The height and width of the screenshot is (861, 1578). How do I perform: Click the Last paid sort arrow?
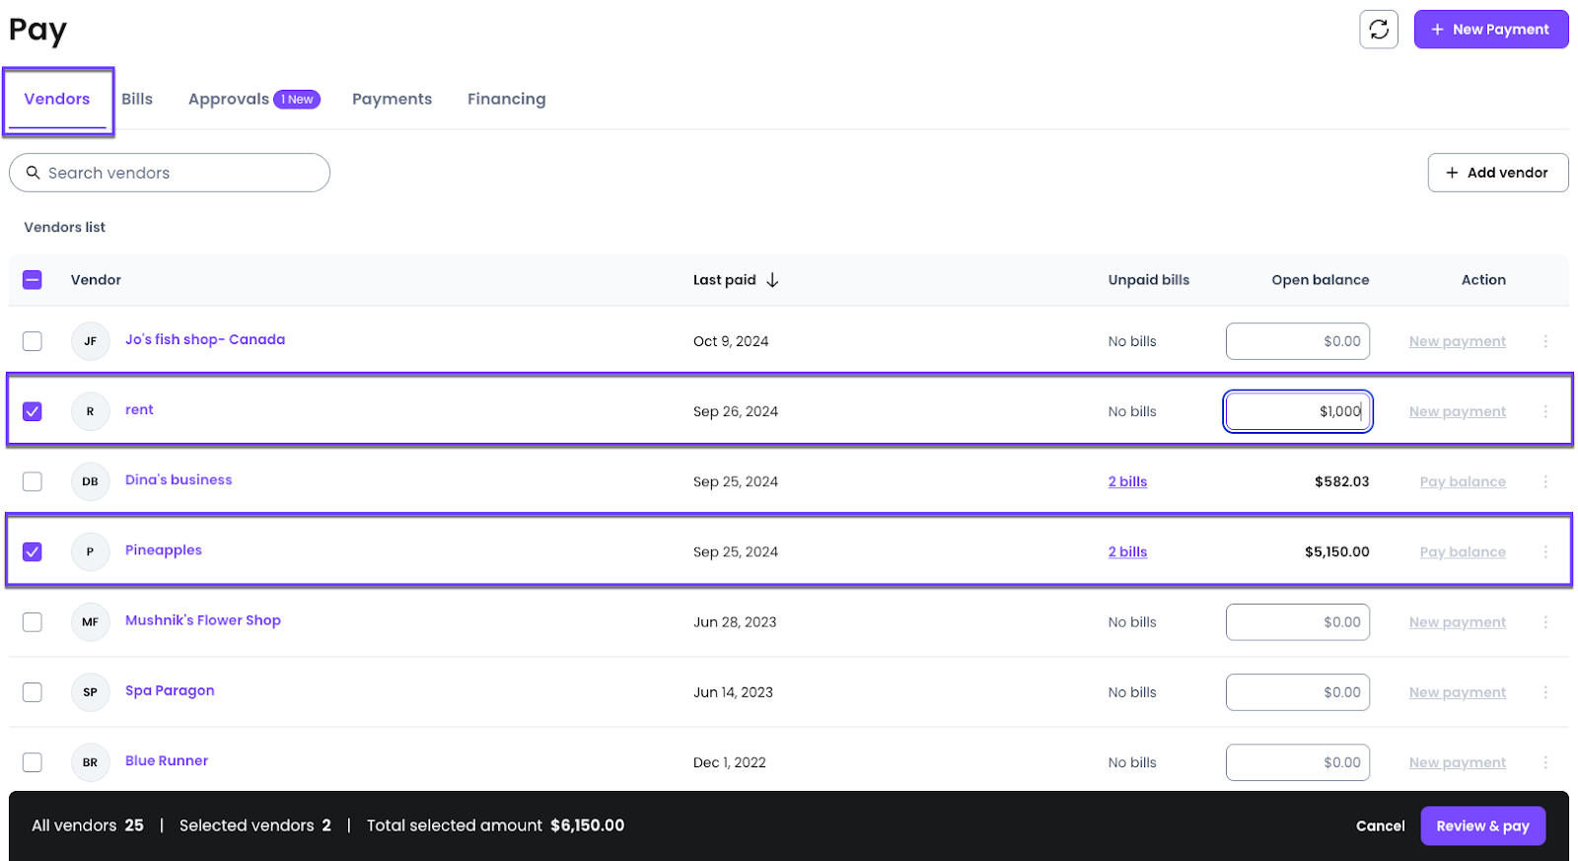[772, 280]
